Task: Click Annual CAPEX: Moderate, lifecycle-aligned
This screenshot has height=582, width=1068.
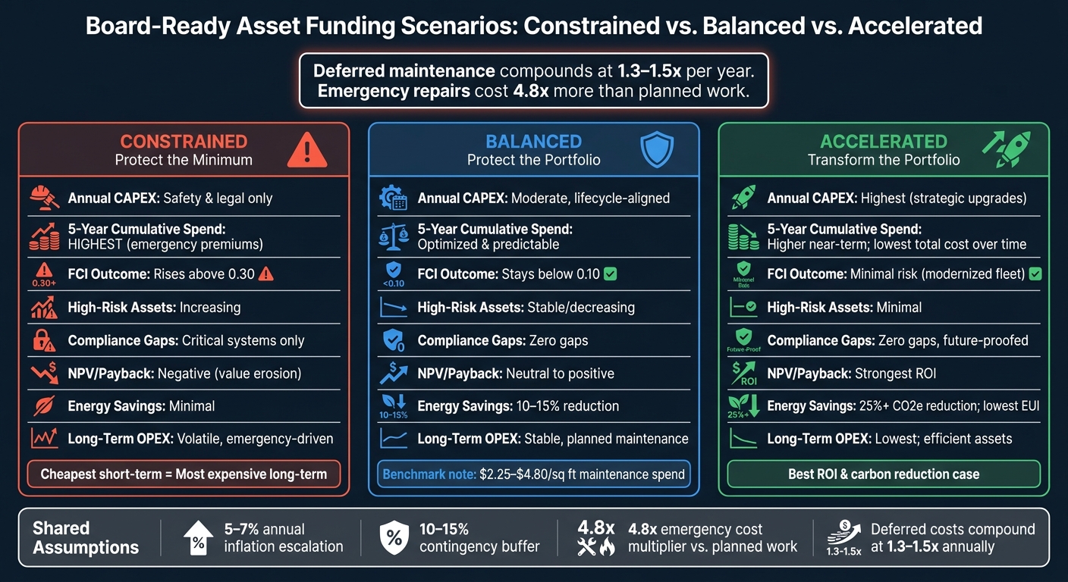Action: (x=543, y=199)
